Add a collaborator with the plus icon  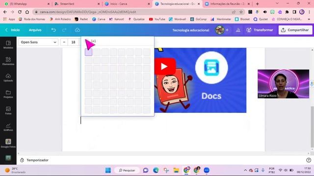coord(227,30)
